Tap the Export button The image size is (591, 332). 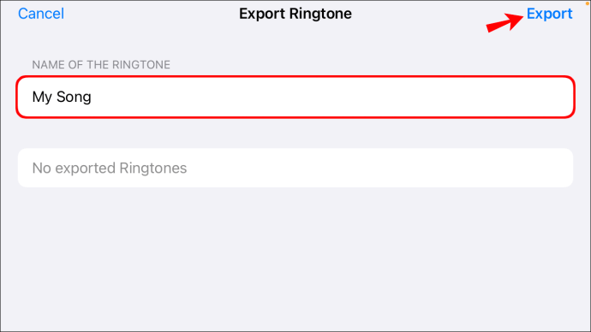[549, 14]
